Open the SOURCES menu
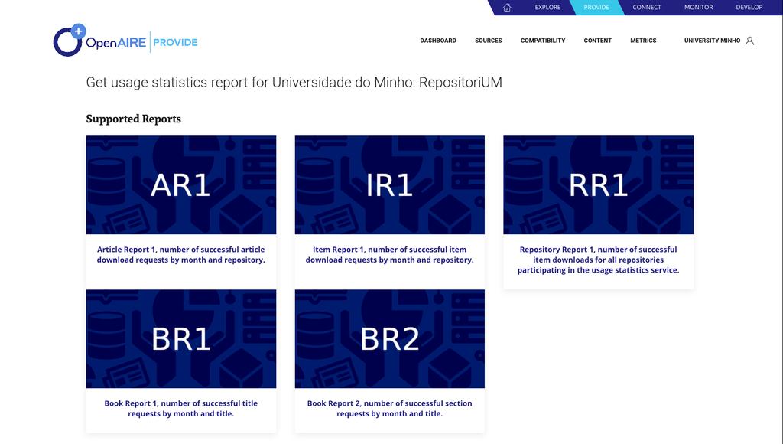Screen dimensions: 783x444 pos(489,41)
